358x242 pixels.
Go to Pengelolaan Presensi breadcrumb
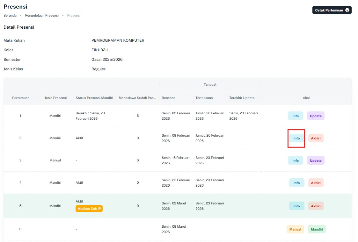click(42, 15)
